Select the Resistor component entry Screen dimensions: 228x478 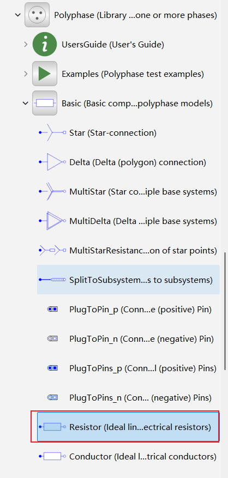[128, 427]
